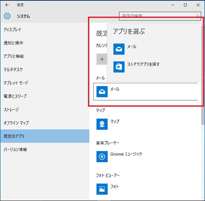Viewport: 205px width, 201px height.
Task: Click the System settings gear icon
Action: point(7,16)
